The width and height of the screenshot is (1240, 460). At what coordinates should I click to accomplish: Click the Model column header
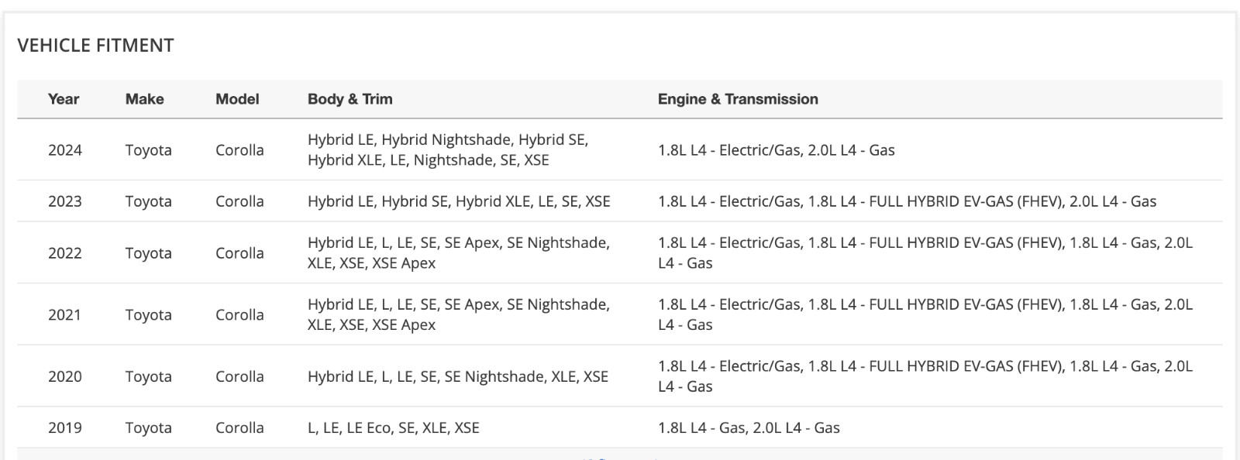click(x=237, y=99)
